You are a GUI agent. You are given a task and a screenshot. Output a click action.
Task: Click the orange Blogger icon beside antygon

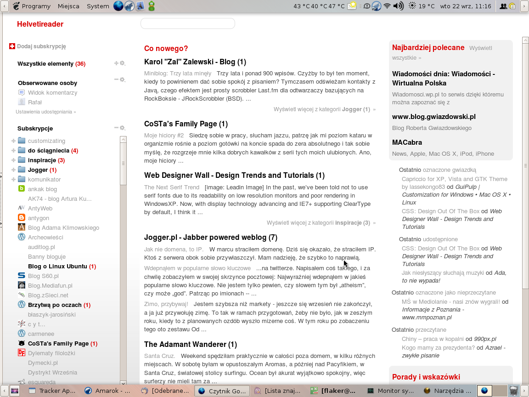(21, 218)
